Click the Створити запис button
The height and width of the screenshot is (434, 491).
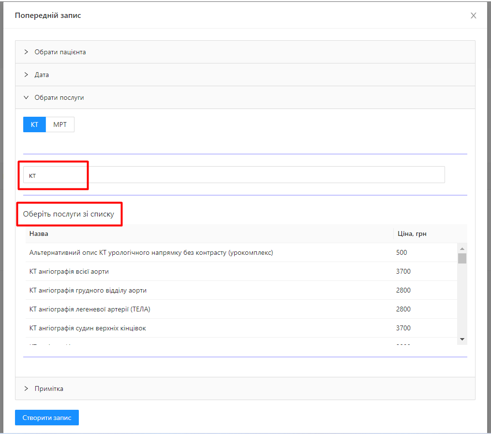(x=47, y=418)
